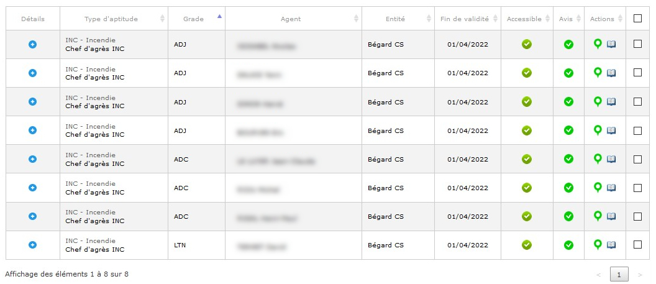Select the checkbox on the LTN row
This screenshot has width=656, height=284.
pos(637,245)
